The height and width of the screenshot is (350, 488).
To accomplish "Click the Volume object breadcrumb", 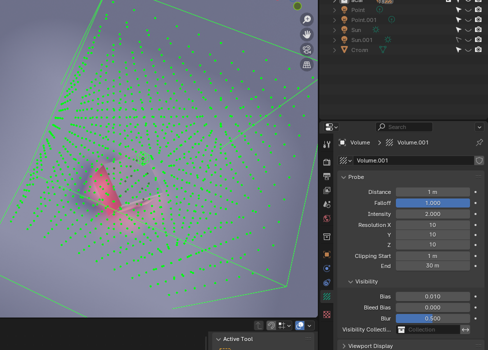I will 354,142.
